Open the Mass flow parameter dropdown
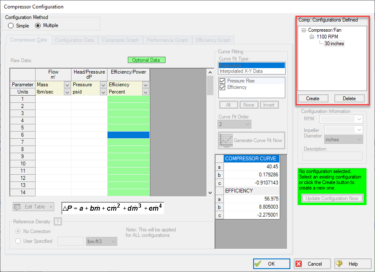Viewport: 375px width, 272px height. pos(67,85)
